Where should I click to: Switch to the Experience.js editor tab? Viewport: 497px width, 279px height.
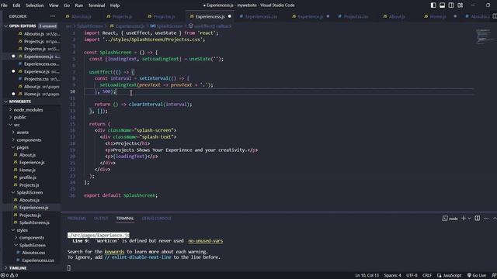[x=310, y=16]
